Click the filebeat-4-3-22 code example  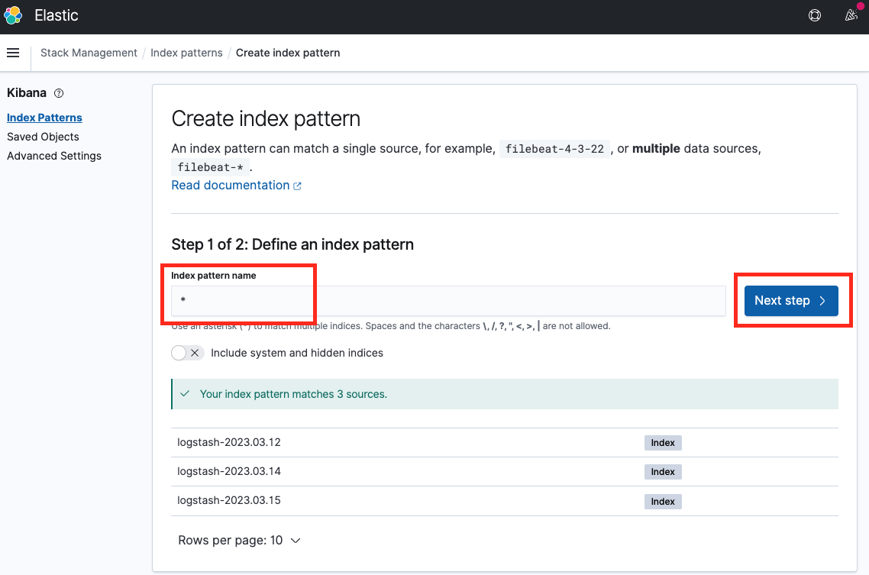point(554,148)
